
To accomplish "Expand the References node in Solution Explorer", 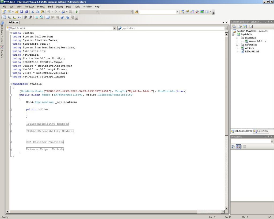I will click(237, 45).
